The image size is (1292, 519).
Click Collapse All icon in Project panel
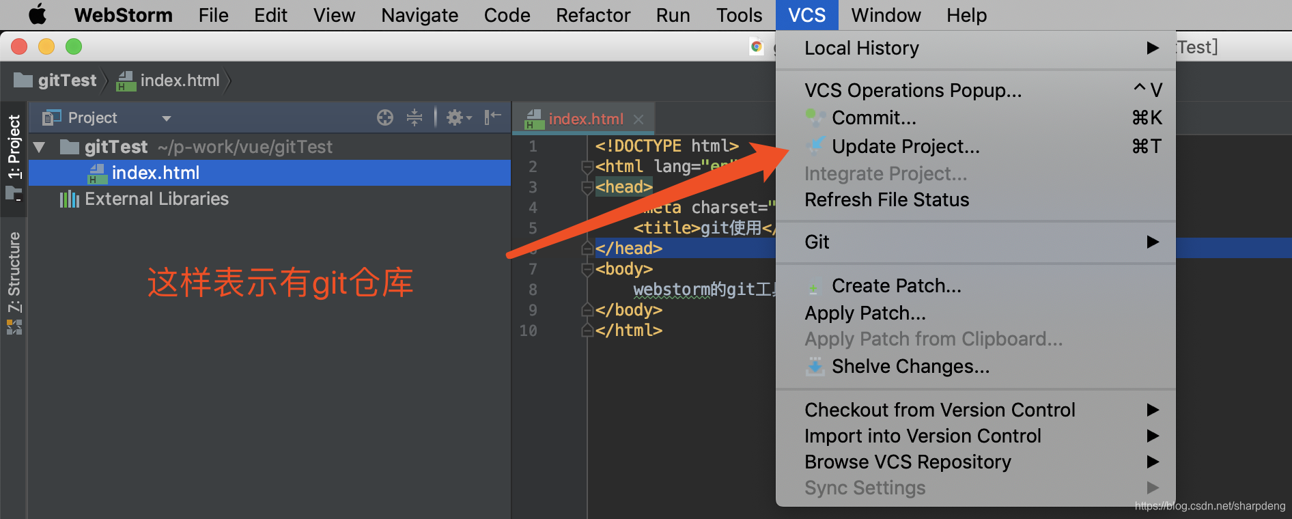pyautogui.click(x=415, y=117)
